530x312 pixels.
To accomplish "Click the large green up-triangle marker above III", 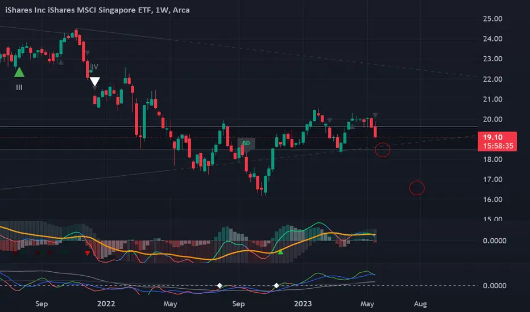I will tap(19, 72).
